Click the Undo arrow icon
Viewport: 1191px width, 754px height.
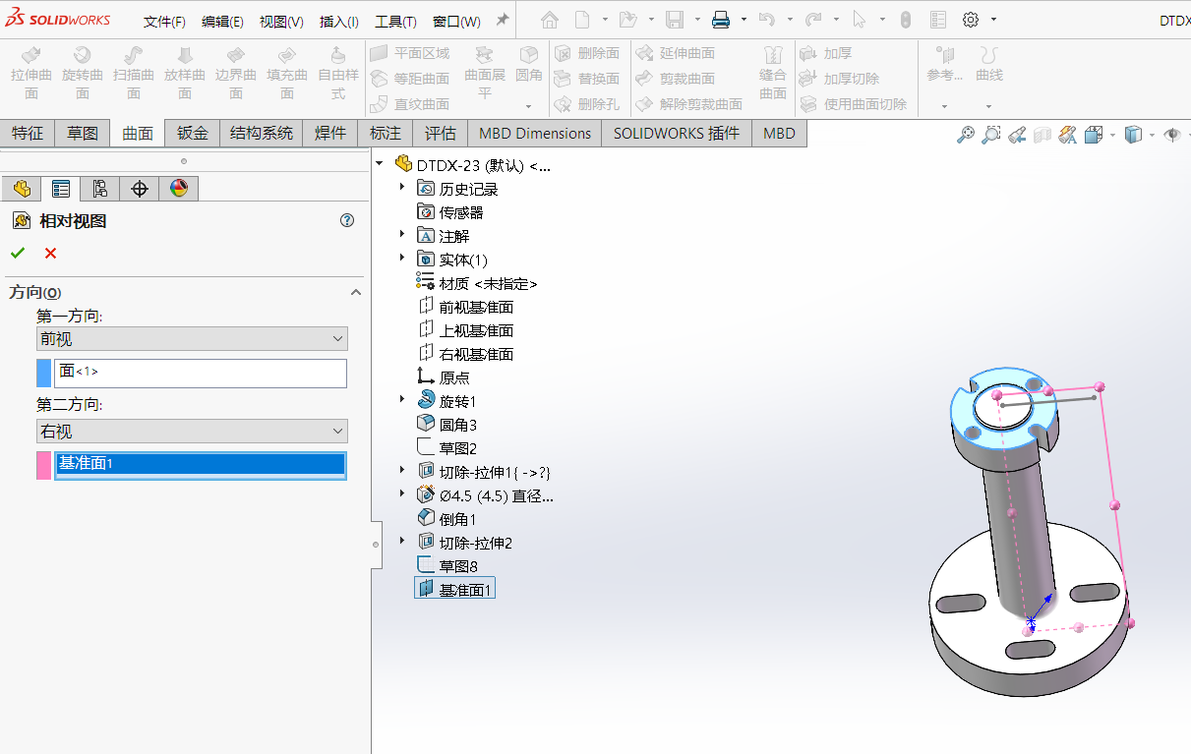[x=768, y=20]
